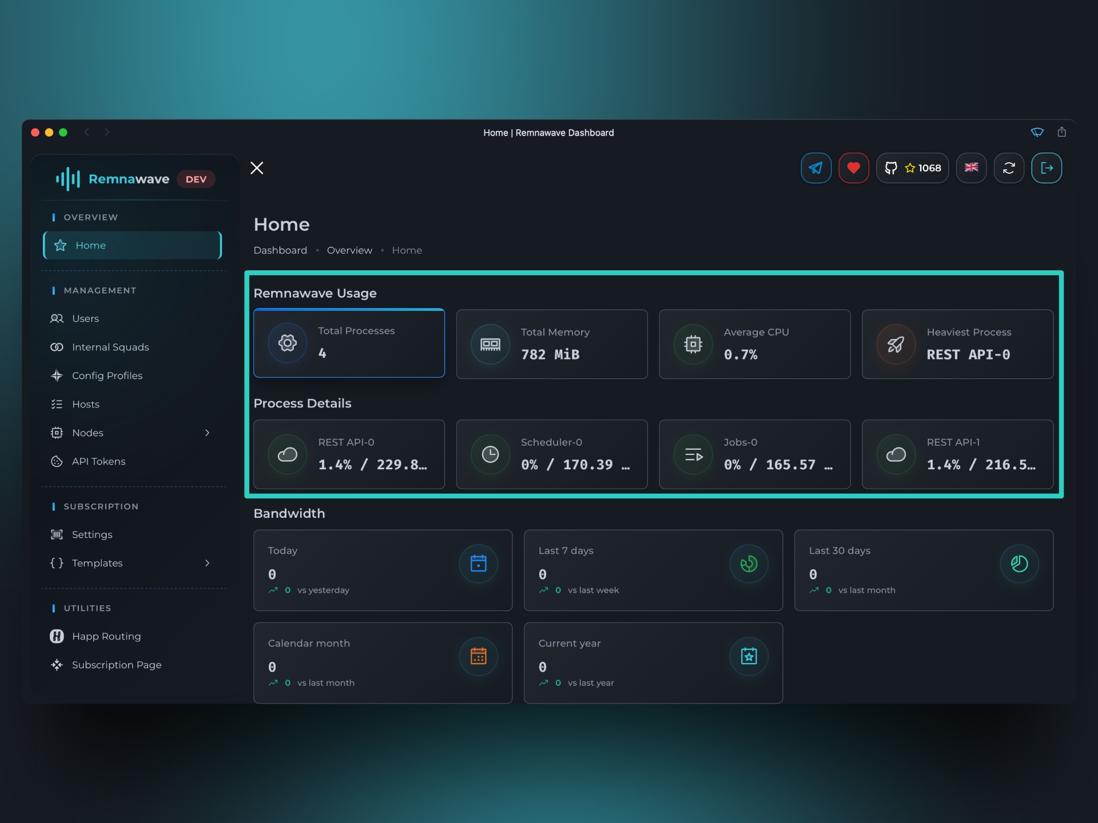Open the Hosts page
1098x823 pixels.
(x=85, y=404)
